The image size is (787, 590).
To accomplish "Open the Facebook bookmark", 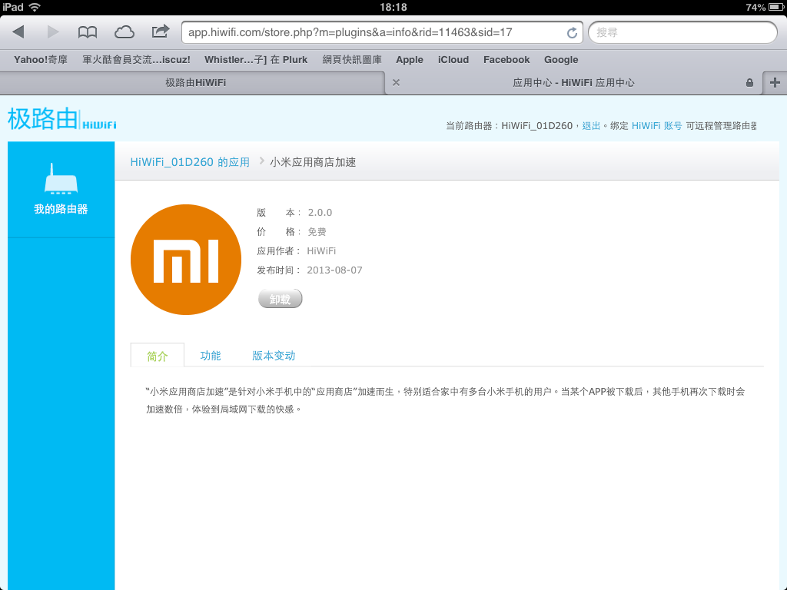I will 506,60.
